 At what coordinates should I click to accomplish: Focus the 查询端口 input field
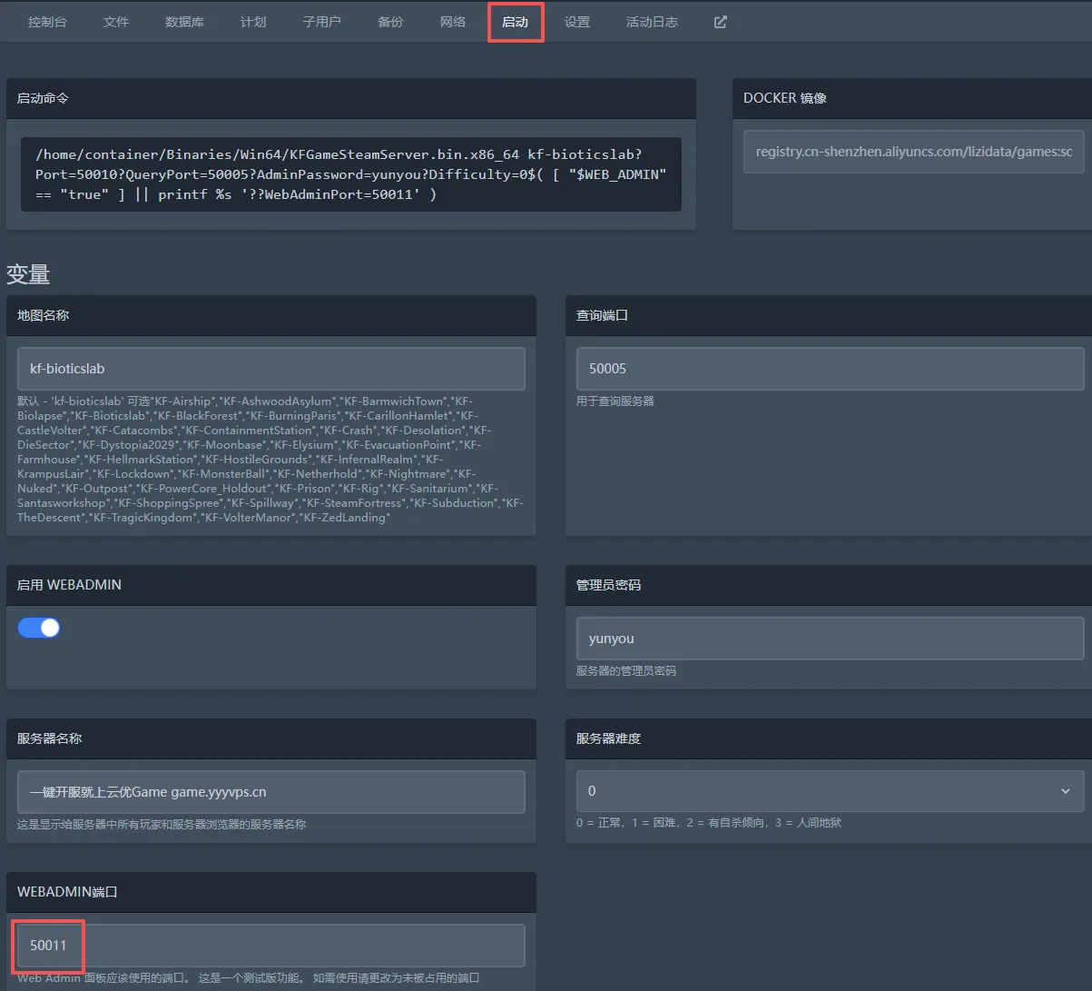(830, 369)
